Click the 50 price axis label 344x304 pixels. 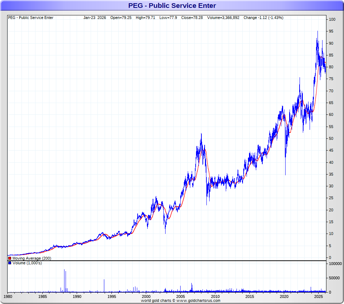[x=331, y=138]
